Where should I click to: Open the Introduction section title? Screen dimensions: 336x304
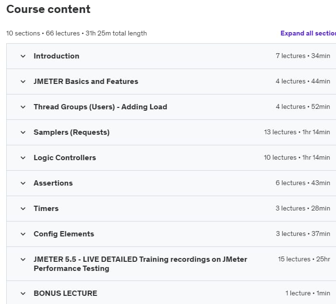point(57,56)
